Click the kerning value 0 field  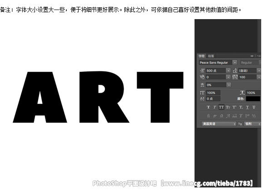[x=216, y=77]
